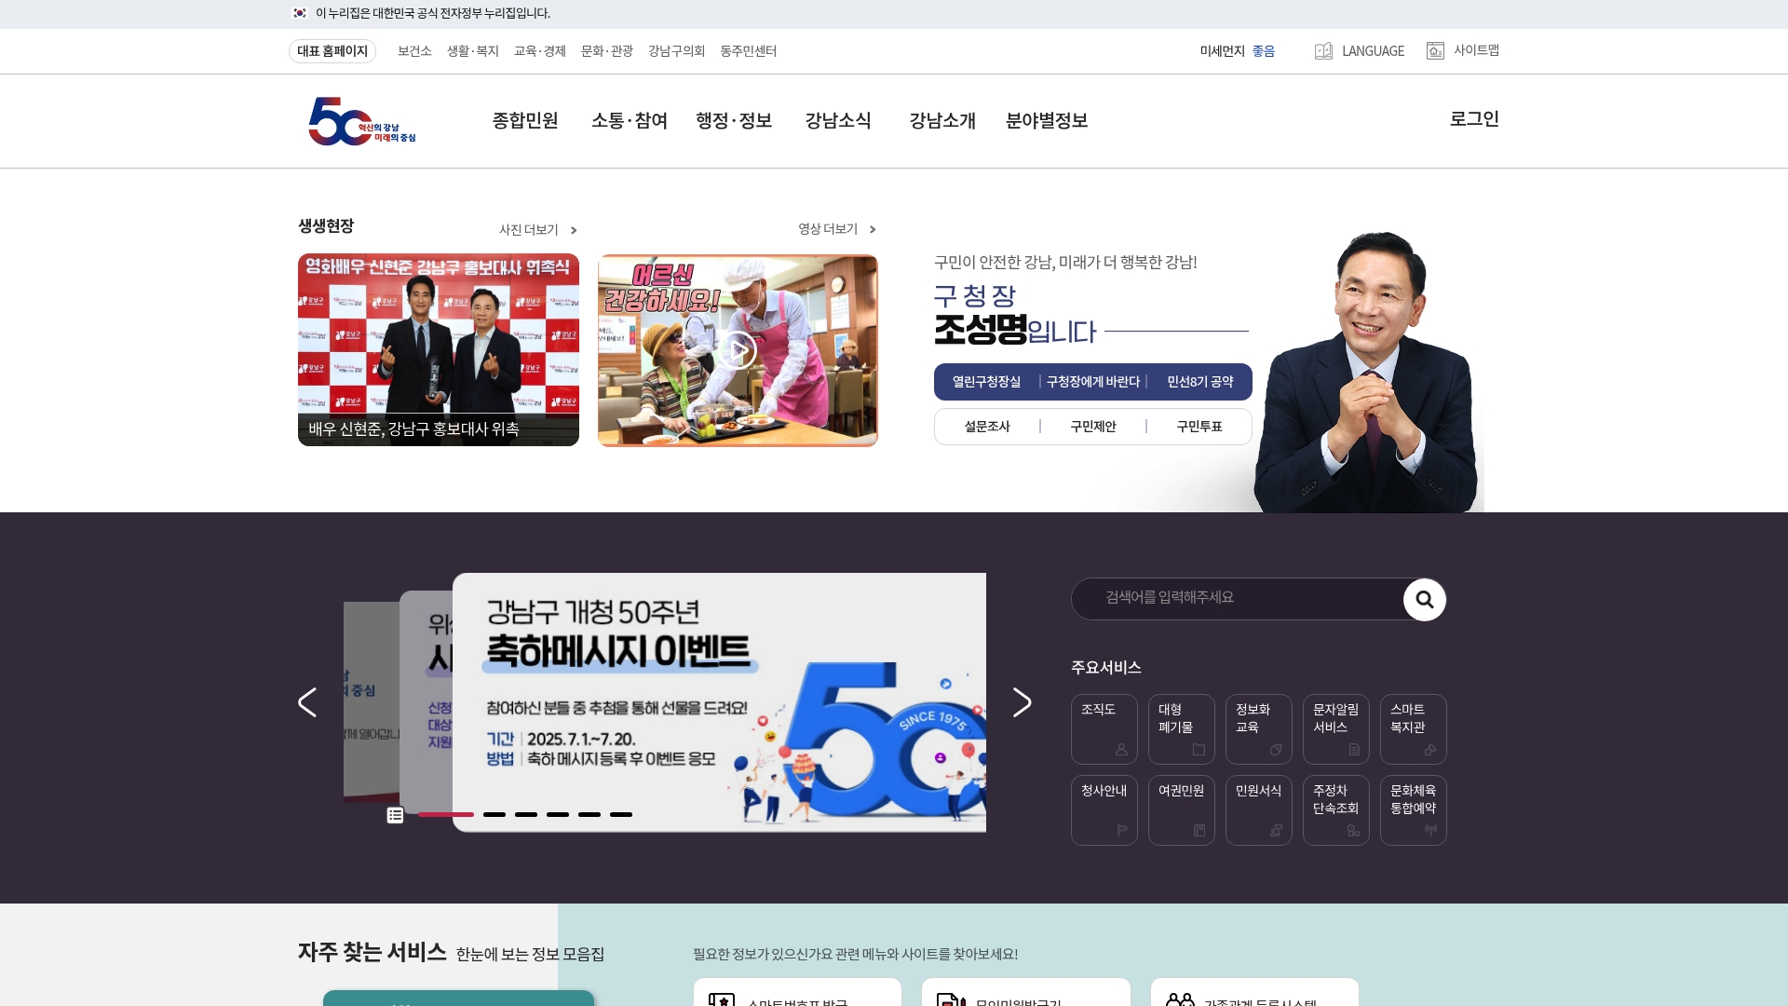Screen dimensions: 1788x1006
Task: Select the last banner indicator dash
Action: (x=621, y=815)
